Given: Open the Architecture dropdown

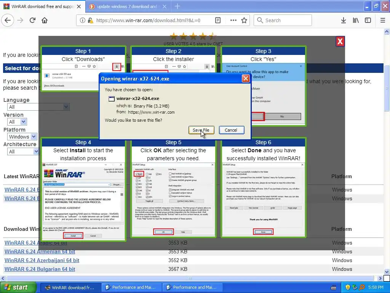Looking at the screenshot, I should (x=23, y=151).
